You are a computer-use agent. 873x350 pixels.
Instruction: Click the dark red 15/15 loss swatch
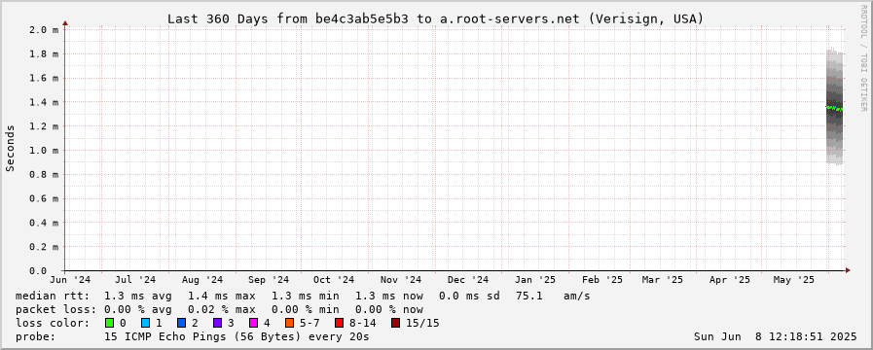(x=395, y=323)
